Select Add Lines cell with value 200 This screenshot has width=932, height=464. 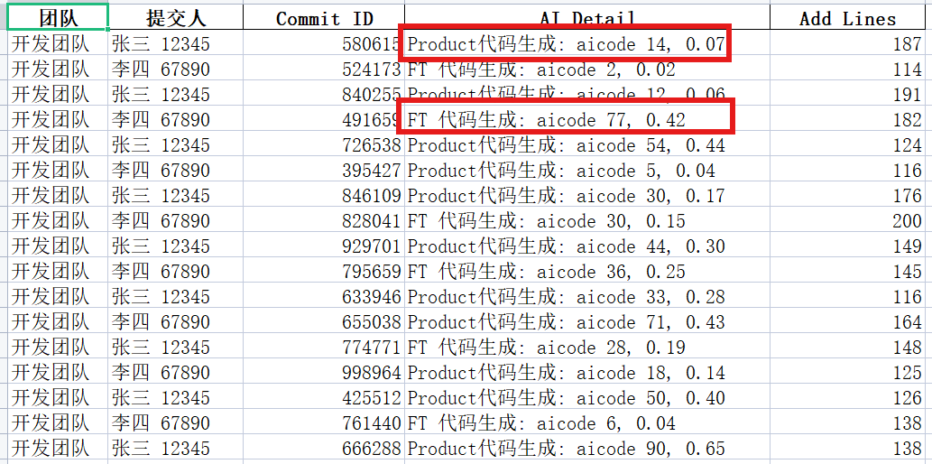pyautogui.click(x=907, y=221)
